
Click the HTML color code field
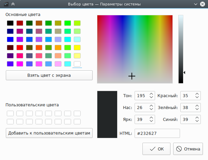[157, 134]
